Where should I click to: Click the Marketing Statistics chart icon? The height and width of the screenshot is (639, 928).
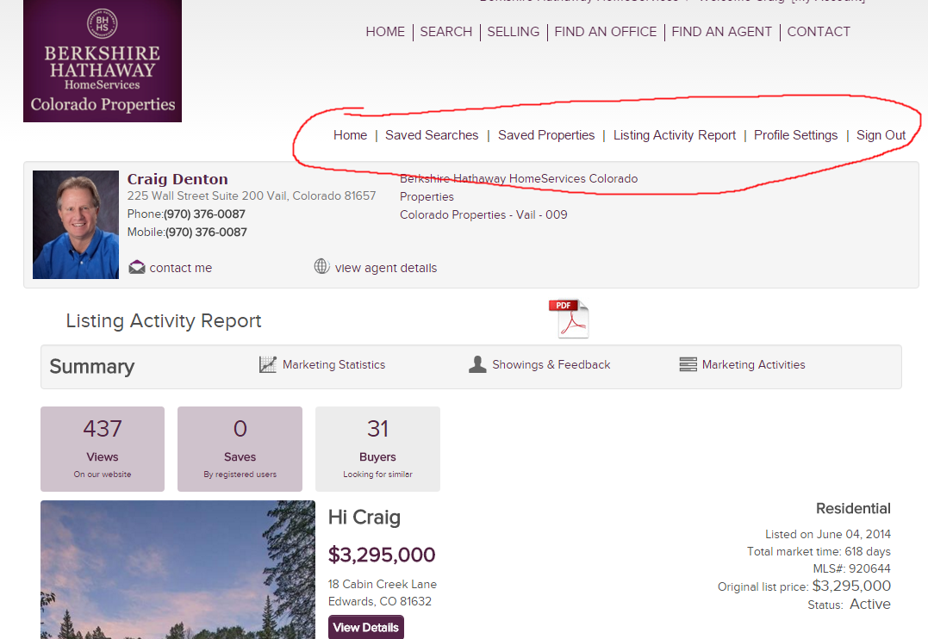coord(267,364)
